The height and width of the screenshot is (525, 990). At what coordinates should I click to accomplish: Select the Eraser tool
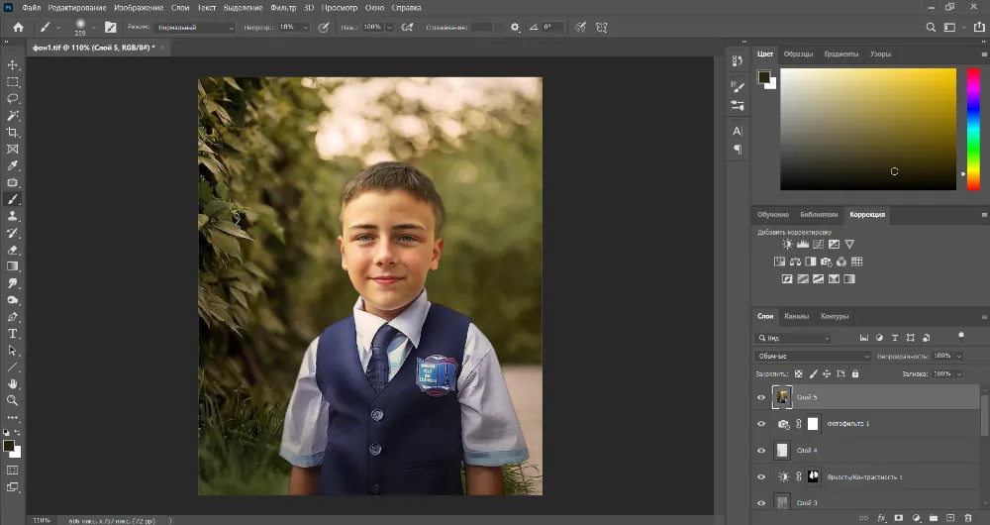[13, 250]
